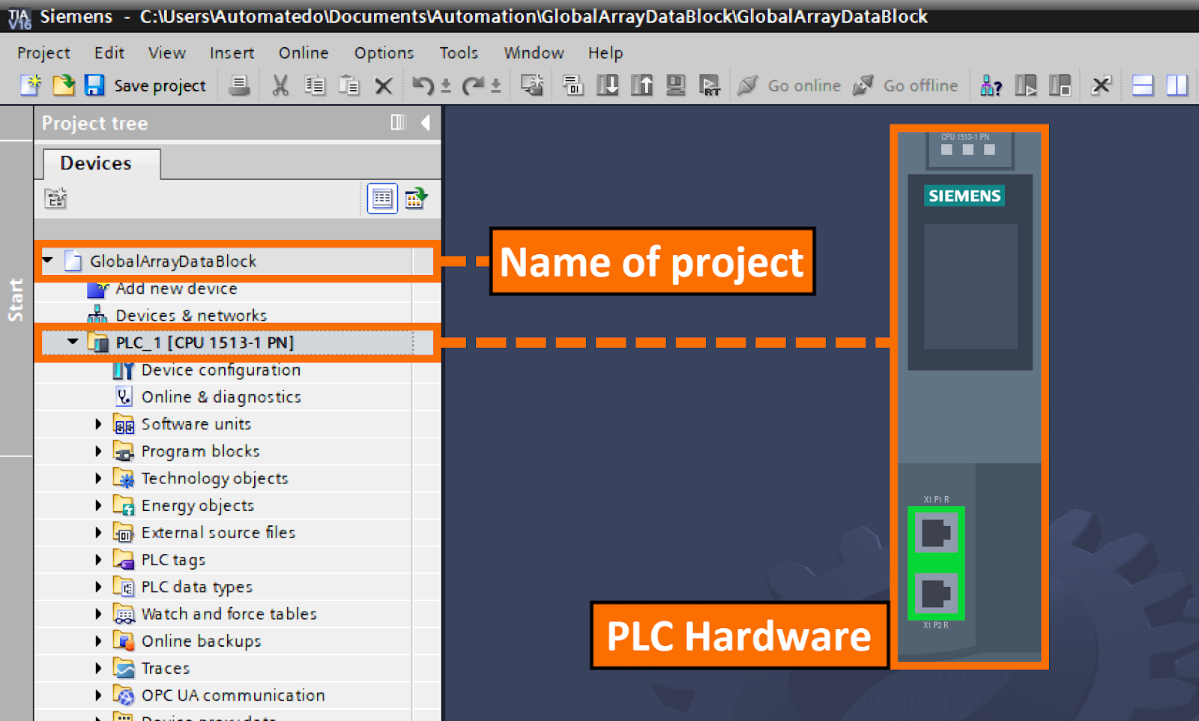Screen dimensions: 1199x721
Task: Click the Accessible devices icon
Action: point(991,85)
